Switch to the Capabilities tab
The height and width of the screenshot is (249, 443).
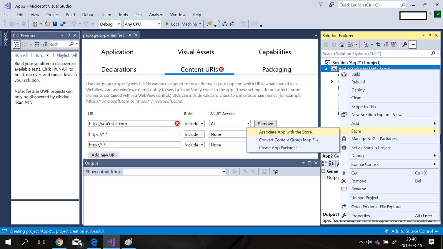pos(275,52)
